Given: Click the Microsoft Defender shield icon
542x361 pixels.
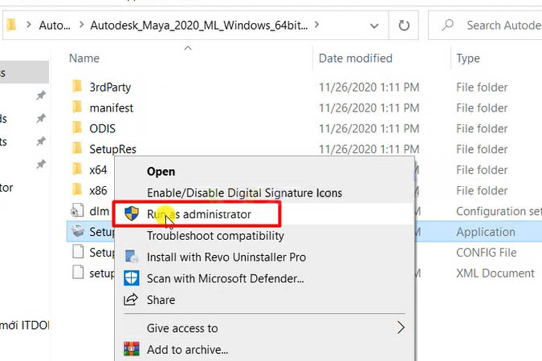Looking at the screenshot, I should click(x=131, y=278).
